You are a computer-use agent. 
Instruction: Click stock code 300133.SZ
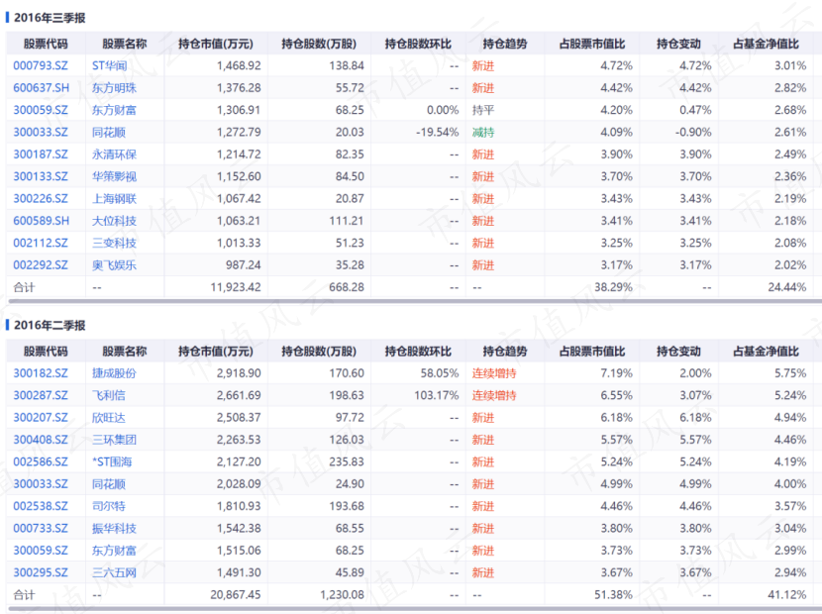[x=41, y=176]
